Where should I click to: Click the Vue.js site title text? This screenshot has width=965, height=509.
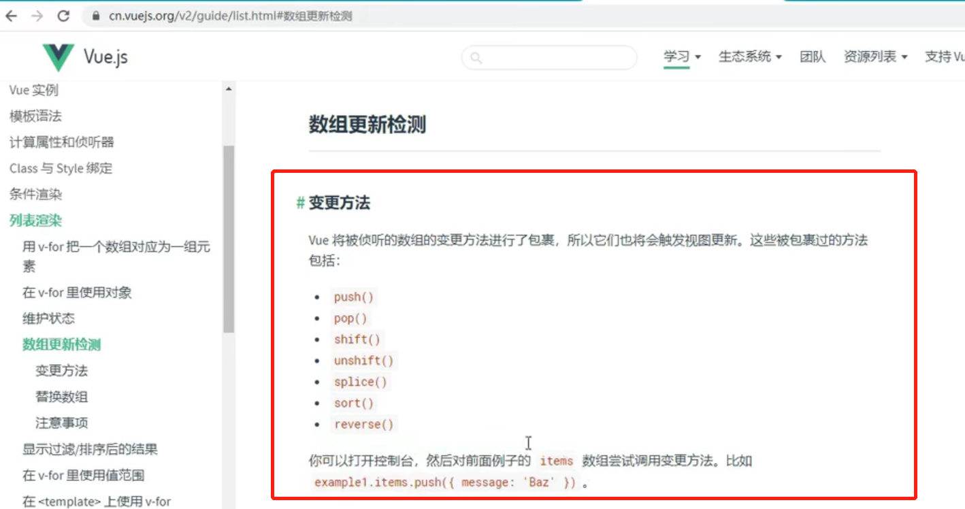click(105, 57)
